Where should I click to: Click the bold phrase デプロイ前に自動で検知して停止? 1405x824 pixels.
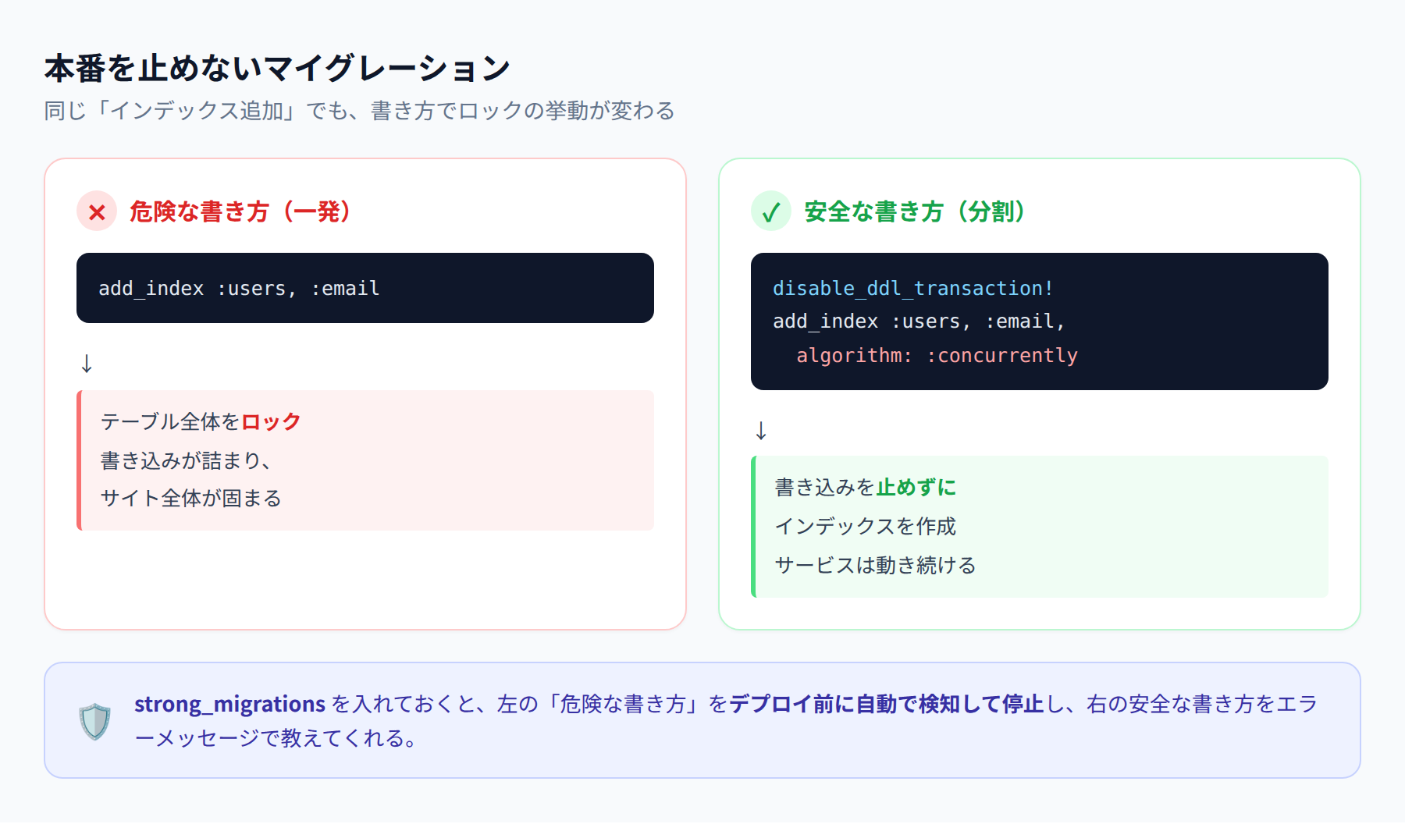point(886,705)
